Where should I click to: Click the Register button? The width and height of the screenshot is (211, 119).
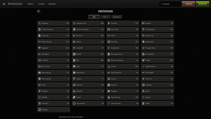(x=203, y=4)
